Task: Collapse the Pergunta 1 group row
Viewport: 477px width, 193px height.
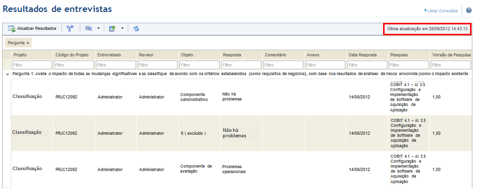Action: pos(7,74)
